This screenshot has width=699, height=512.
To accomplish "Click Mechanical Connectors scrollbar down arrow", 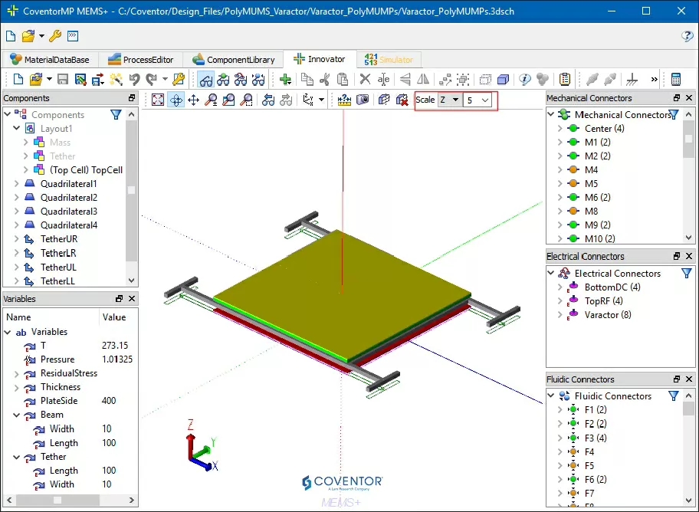I will 689,238.
